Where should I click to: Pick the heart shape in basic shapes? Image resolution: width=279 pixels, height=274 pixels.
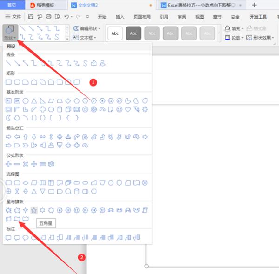click(x=128, y=109)
